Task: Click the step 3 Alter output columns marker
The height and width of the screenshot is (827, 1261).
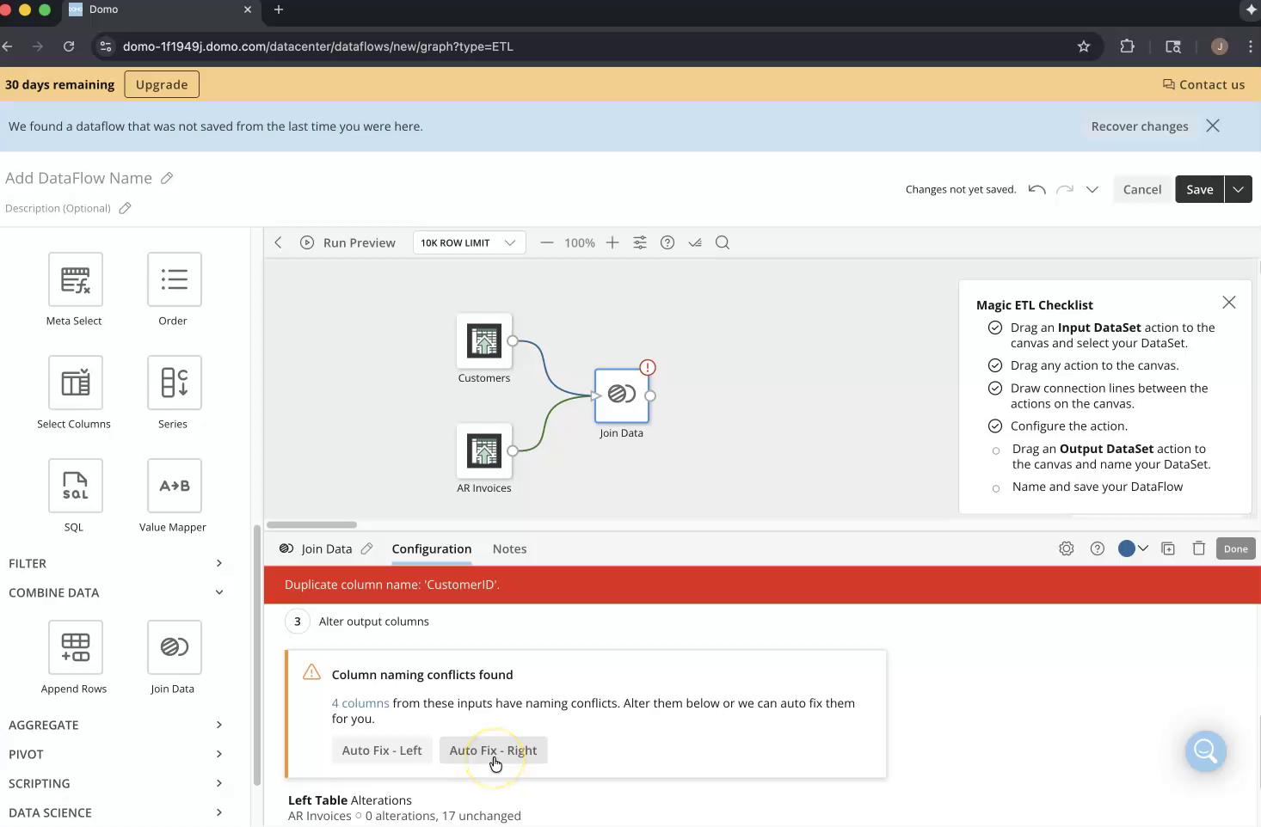Action: tap(298, 622)
